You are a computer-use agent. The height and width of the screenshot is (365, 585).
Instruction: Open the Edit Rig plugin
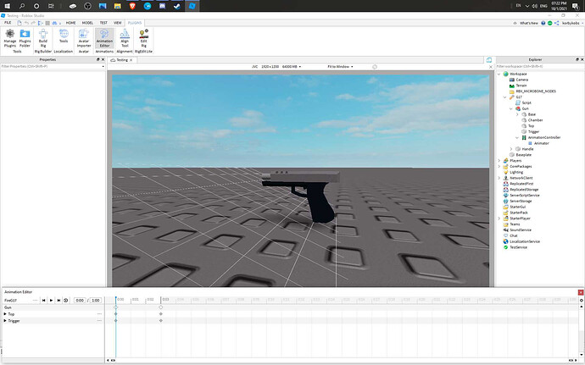tap(143, 38)
